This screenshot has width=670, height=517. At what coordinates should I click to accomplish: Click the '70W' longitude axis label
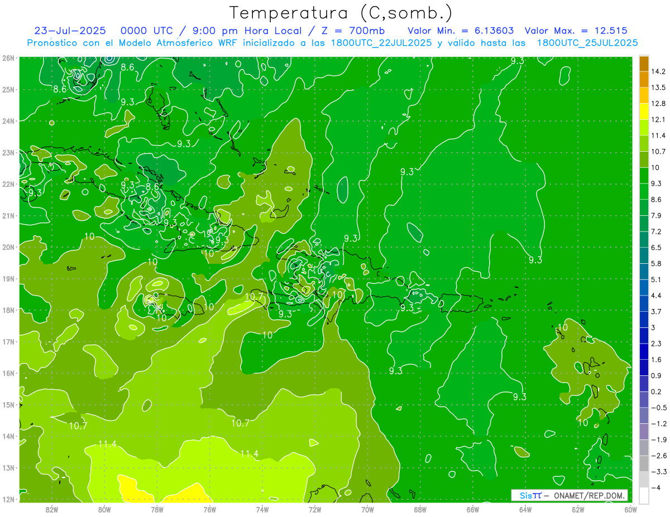367,509
